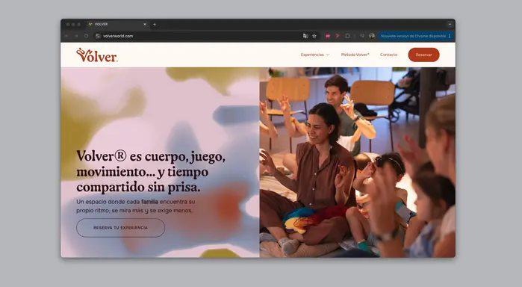The height and width of the screenshot is (287, 522).
Task: Go back to previous page
Action: click(x=66, y=36)
